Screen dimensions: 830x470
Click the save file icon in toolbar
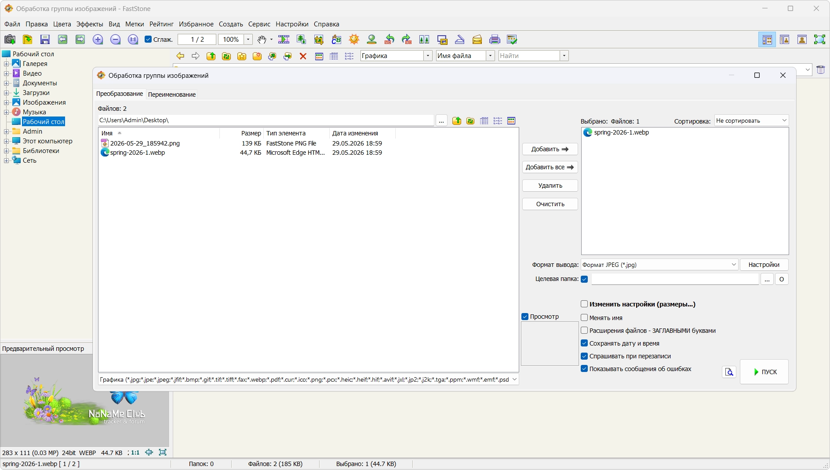(x=45, y=40)
